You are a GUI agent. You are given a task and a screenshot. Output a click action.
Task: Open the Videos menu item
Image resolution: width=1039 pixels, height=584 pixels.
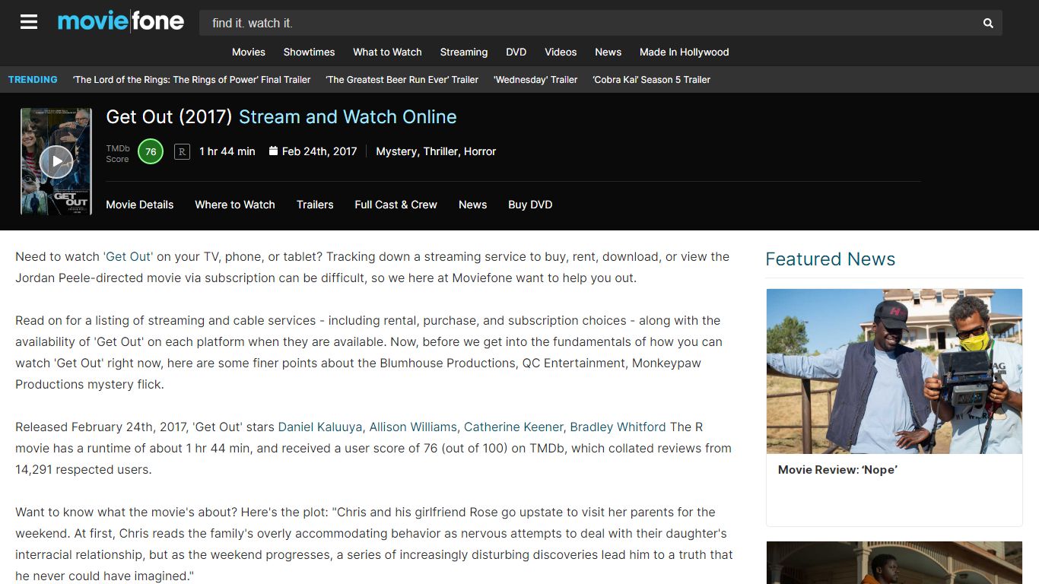(x=561, y=52)
